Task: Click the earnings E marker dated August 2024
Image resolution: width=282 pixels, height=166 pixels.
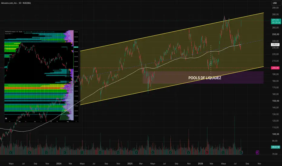Action: point(100,152)
